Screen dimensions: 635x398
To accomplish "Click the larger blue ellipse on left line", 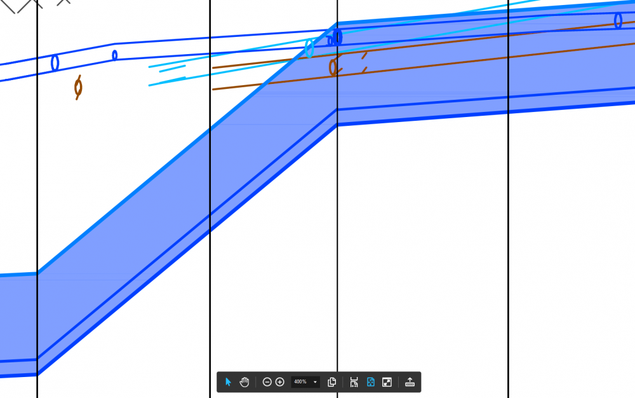I will pos(55,63).
